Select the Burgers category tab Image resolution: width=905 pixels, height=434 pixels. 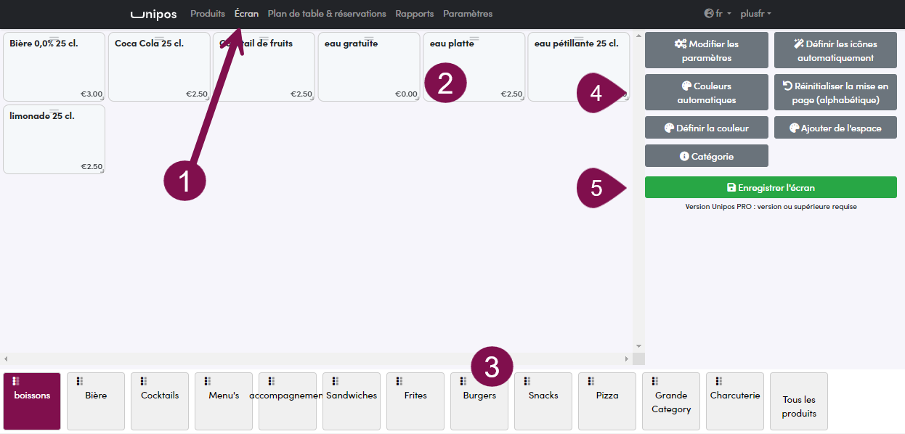click(x=479, y=401)
